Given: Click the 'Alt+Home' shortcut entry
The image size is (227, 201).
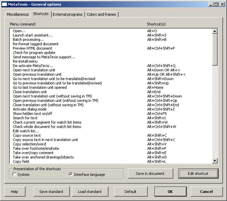Looking at the screenshot, I should tap(155, 87).
